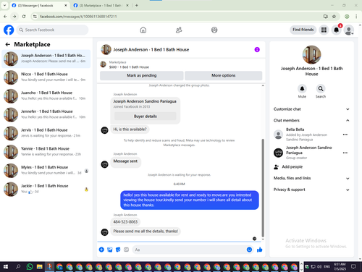Open Nicco - 1 Bed 1 Bath House chat
Viewport: 362px width, 272px height.
point(46,77)
